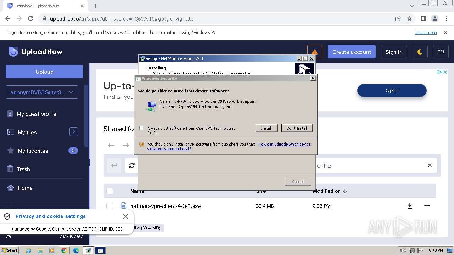This screenshot has width=454, height=255.
Task: Click forward arrow in file browser
Action: click(126, 145)
